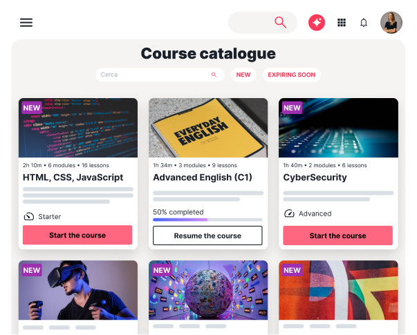Start the CyberSecurity course
This screenshot has height=335, width=417.
tap(337, 236)
